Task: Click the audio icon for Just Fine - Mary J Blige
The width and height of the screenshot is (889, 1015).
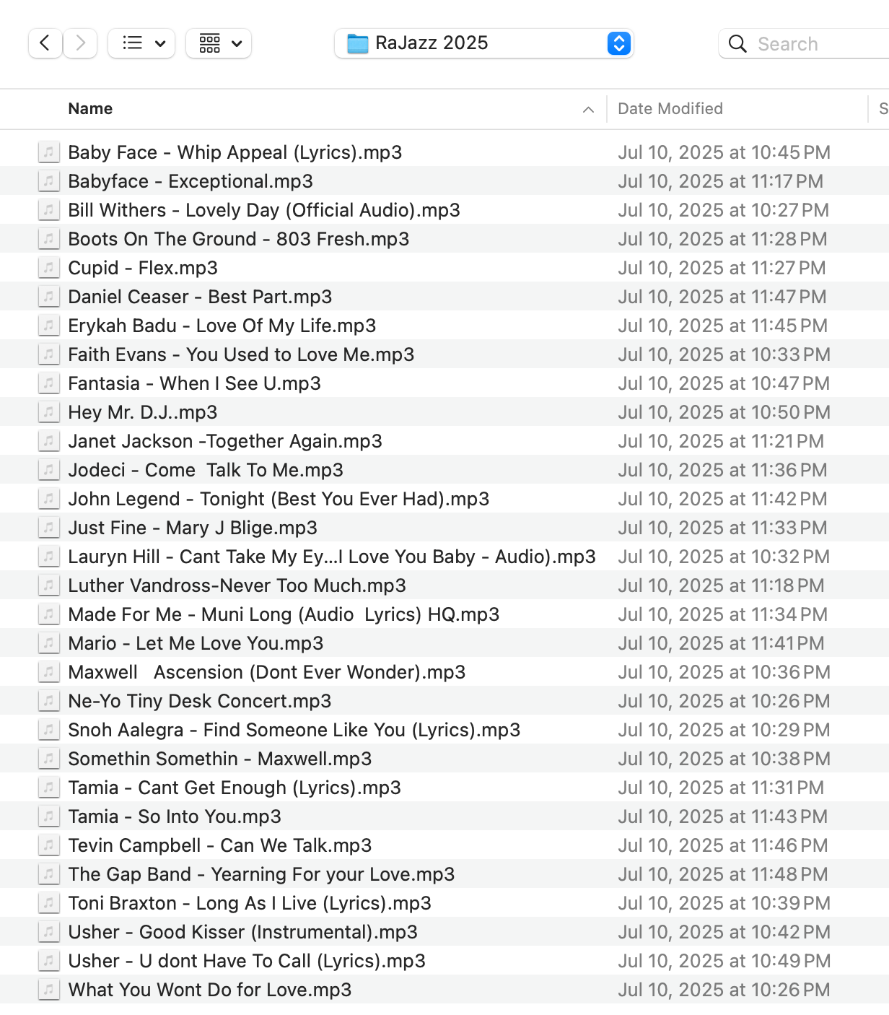Action: pyautogui.click(x=48, y=528)
